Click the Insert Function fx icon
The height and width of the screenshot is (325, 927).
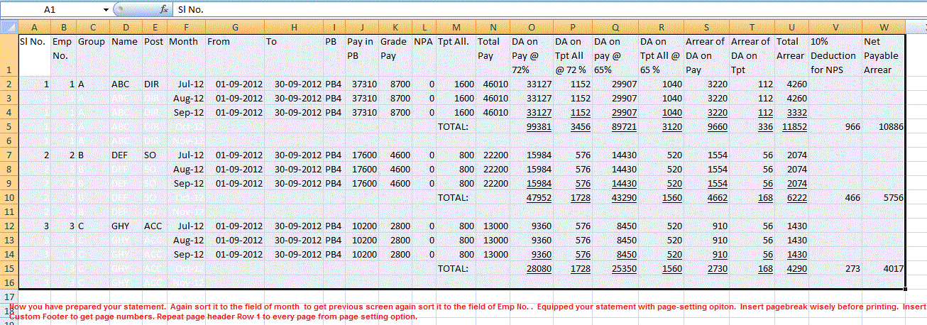point(164,10)
